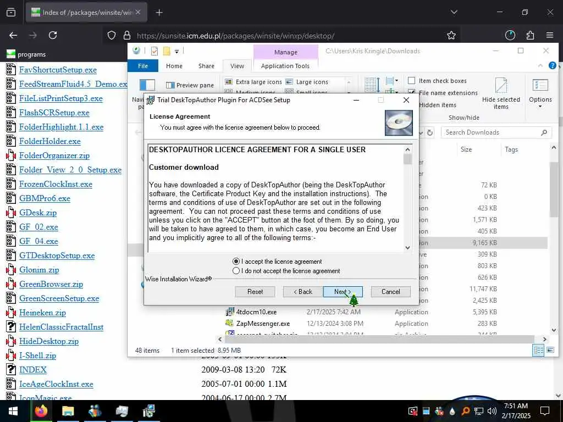This screenshot has width=563, height=422.
Task: Click the New folder quick access icon
Action: tap(167, 51)
